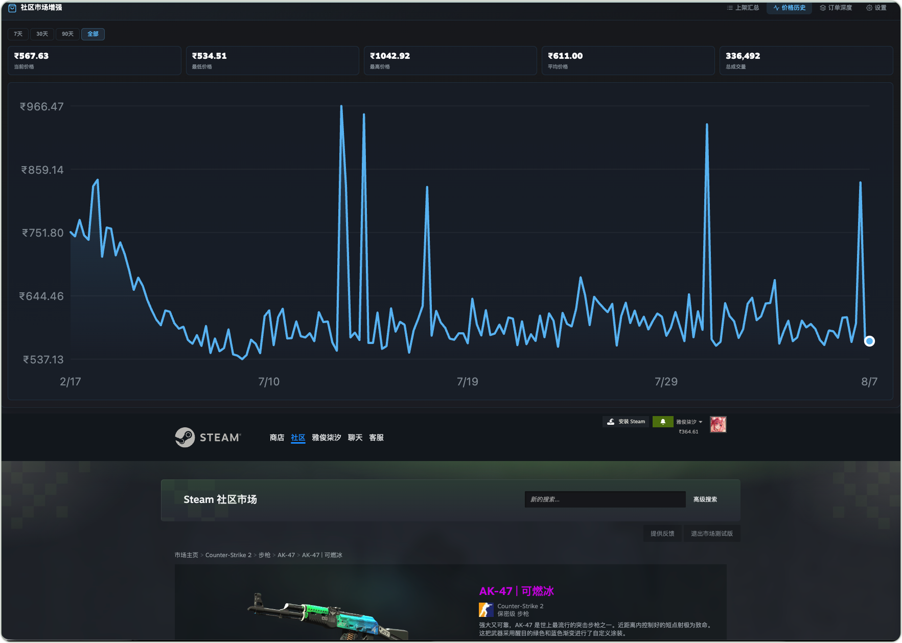Click the ₹567.63 当前价格 card

point(95,60)
